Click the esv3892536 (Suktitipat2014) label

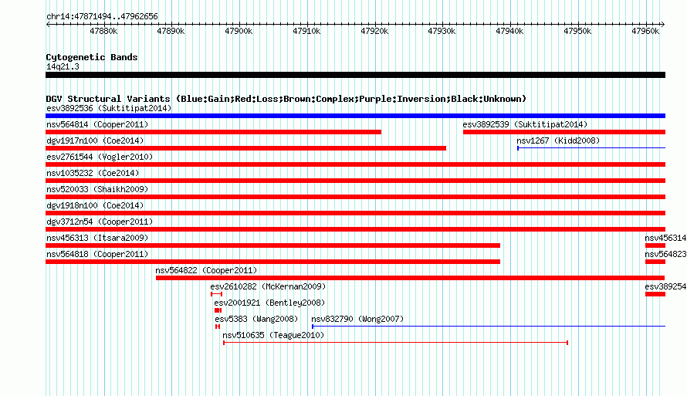pos(109,108)
